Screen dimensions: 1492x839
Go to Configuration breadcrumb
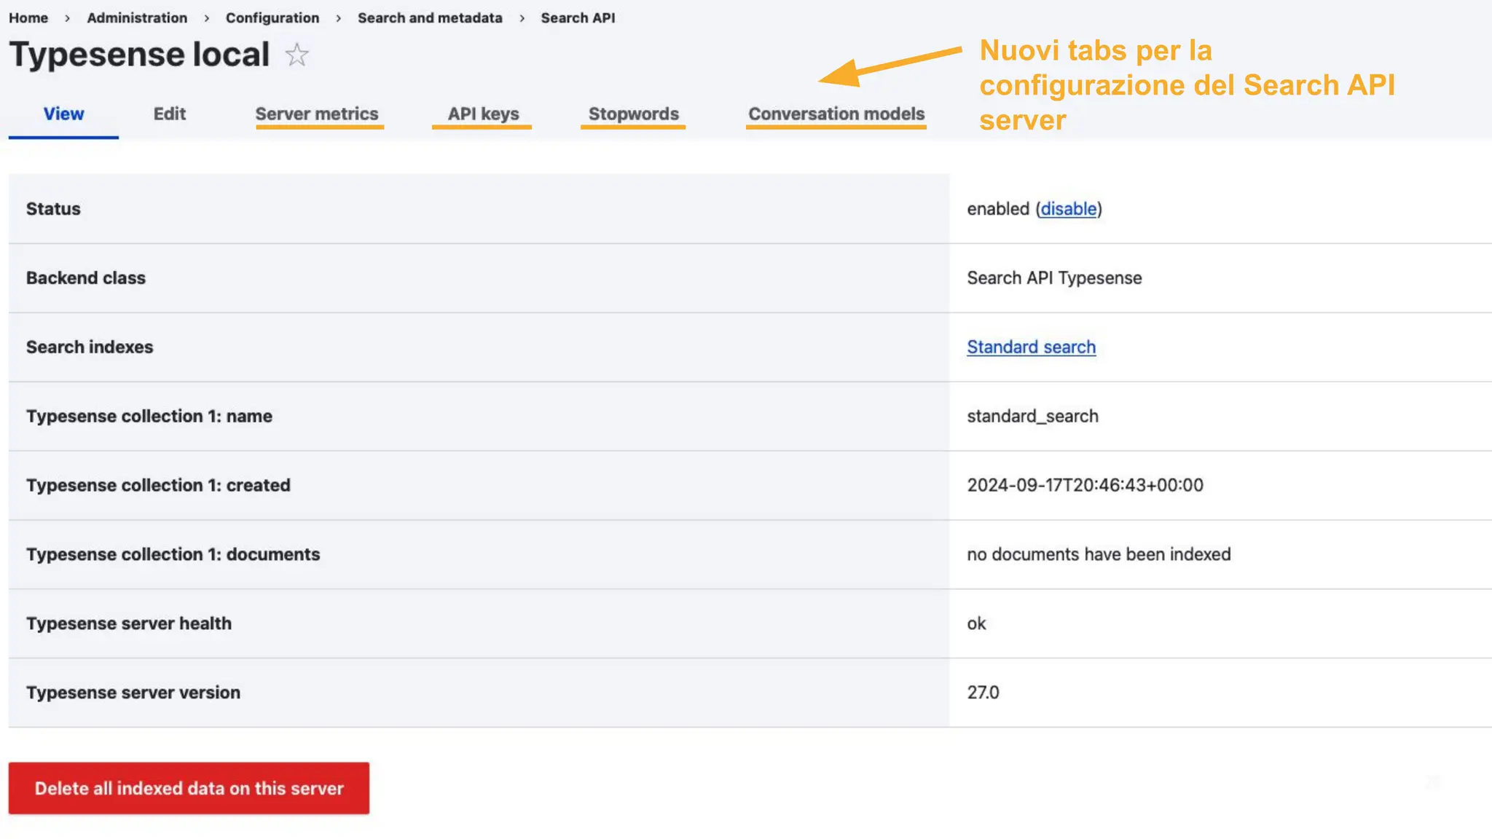[272, 17]
